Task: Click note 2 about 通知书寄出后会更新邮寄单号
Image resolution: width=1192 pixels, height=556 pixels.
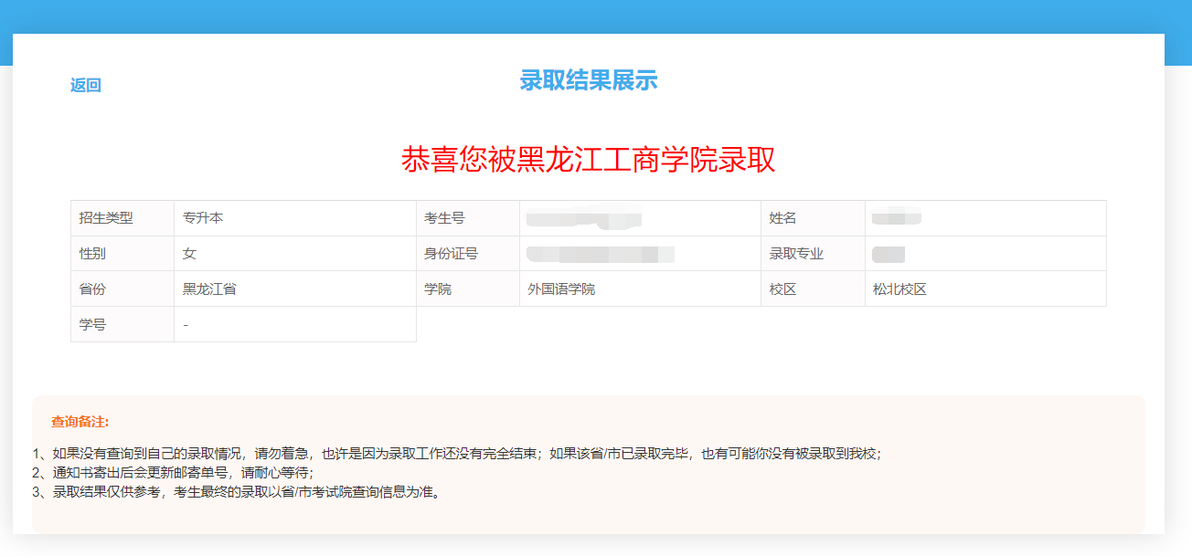Action: 173,473
